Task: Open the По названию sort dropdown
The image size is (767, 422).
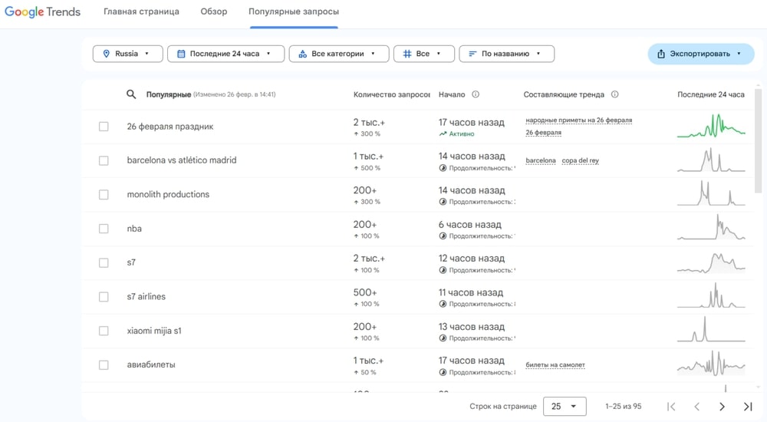Action: 507,54
